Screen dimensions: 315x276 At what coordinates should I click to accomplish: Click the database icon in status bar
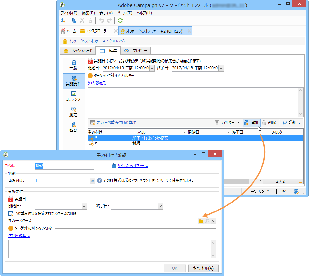297,191
